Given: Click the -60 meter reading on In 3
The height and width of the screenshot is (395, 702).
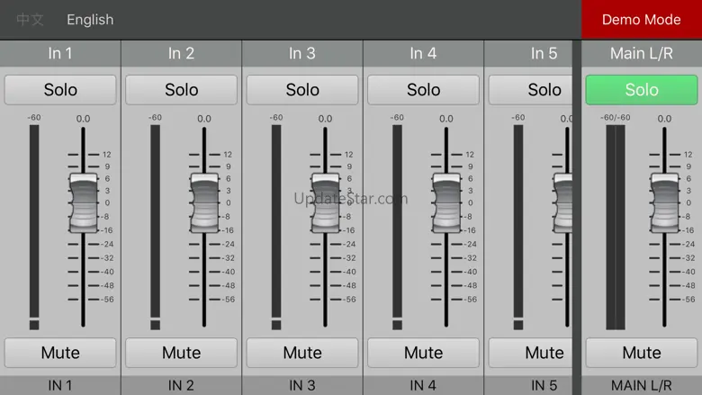Looking at the screenshot, I should (x=275, y=118).
